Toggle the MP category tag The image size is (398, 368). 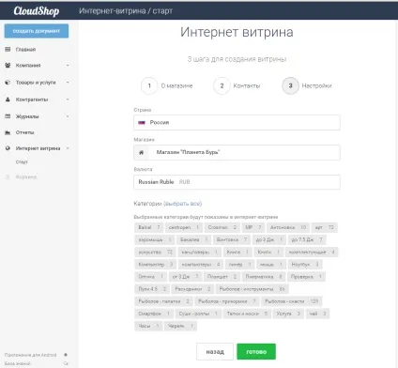point(253,227)
